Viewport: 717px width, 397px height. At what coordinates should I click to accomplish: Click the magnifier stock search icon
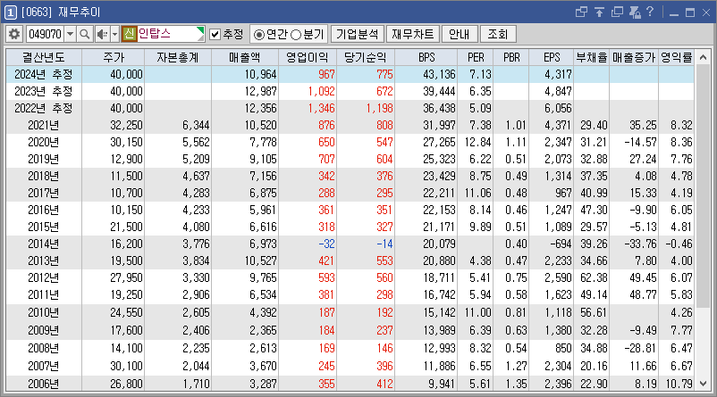(x=84, y=34)
